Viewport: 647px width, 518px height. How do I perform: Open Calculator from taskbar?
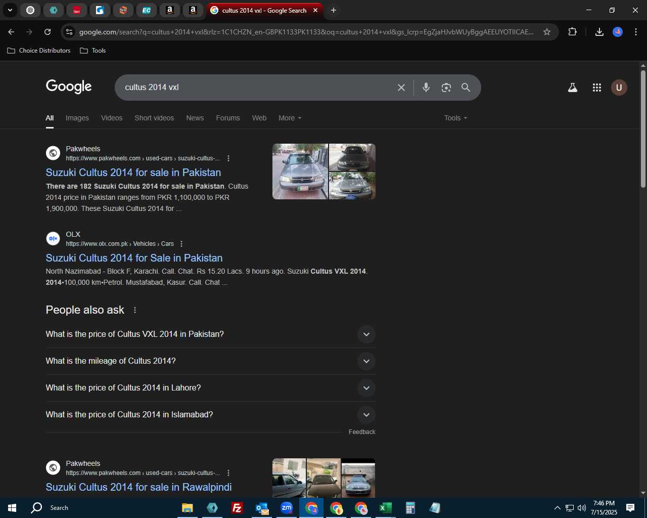click(x=410, y=508)
